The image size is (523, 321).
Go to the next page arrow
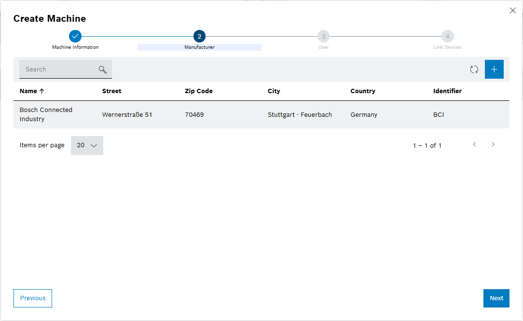[x=493, y=145]
